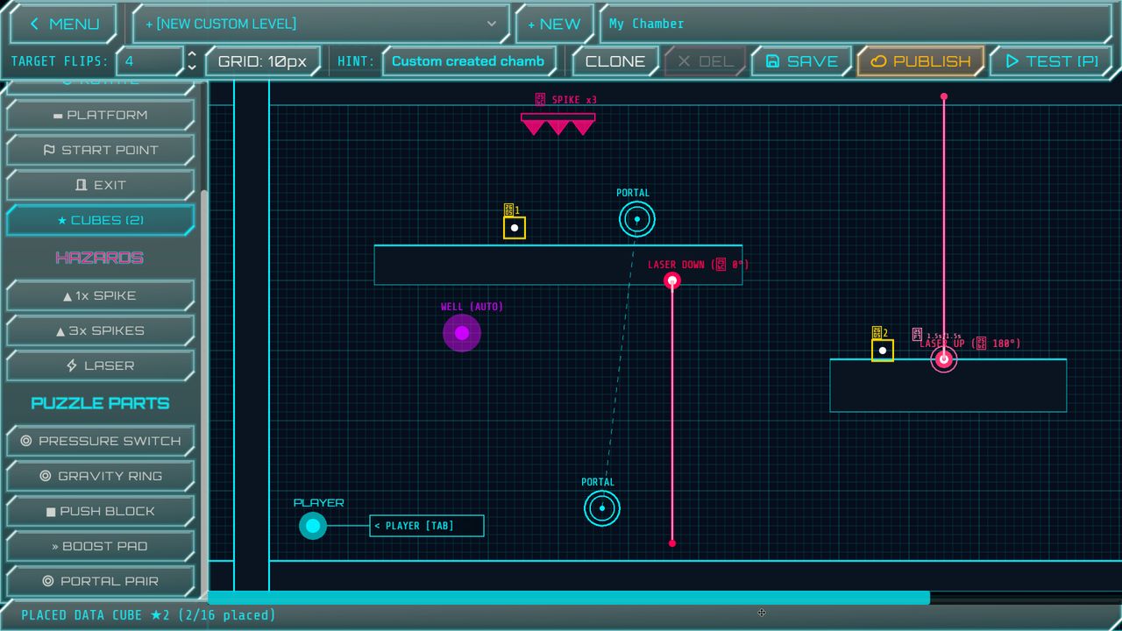Click the Hint text field
This screenshot has height=631, width=1122.
click(469, 61)
